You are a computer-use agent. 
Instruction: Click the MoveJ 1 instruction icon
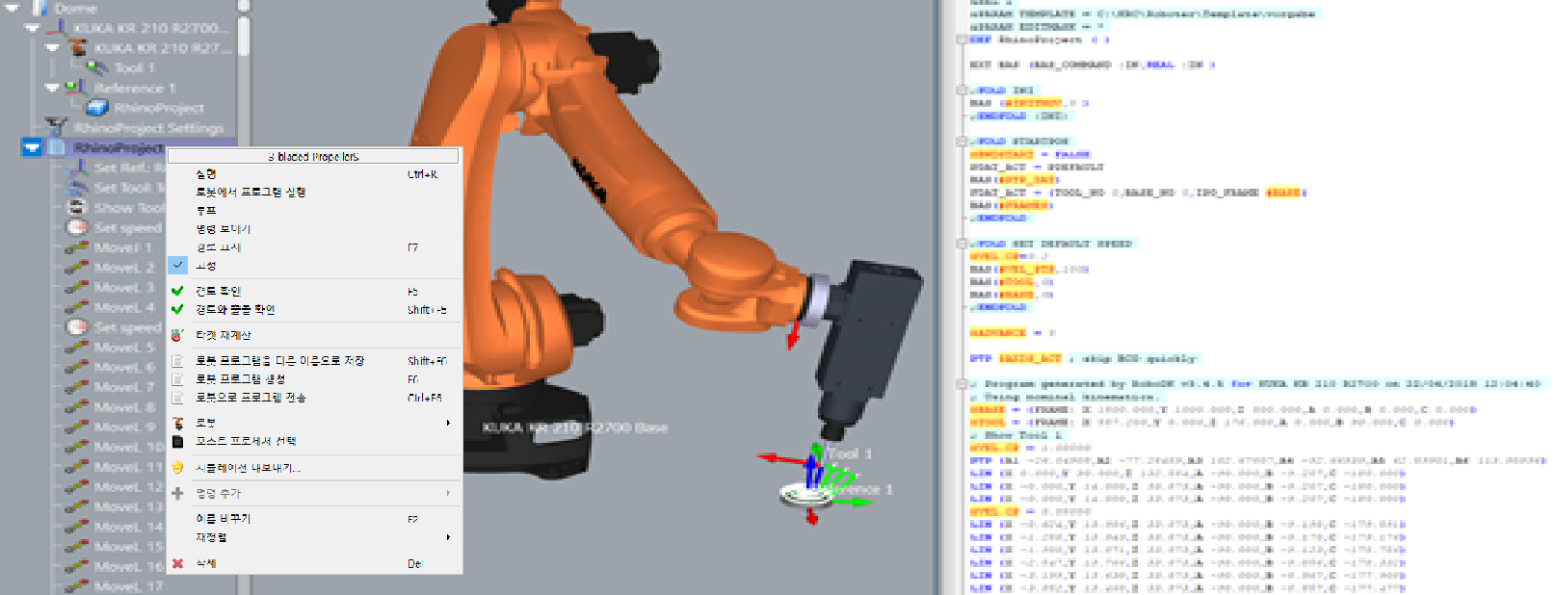coord(77,247)
